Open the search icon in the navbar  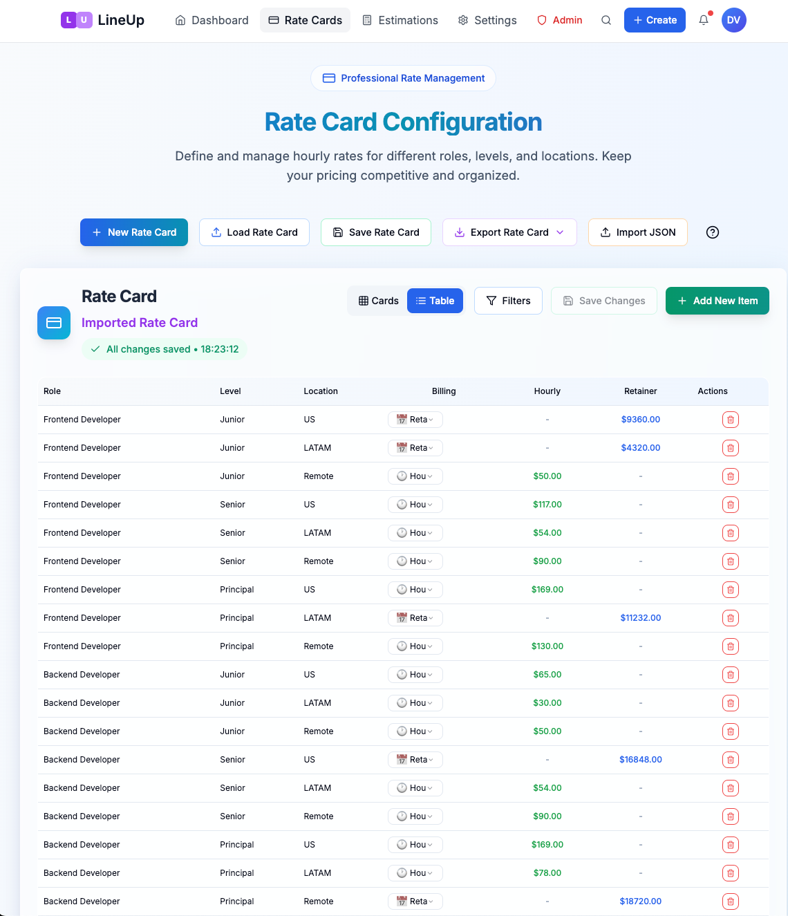coord(606,20)
